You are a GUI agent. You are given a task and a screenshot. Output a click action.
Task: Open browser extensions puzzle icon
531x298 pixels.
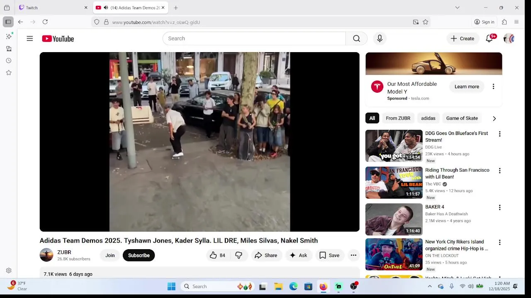click(504, 22)
